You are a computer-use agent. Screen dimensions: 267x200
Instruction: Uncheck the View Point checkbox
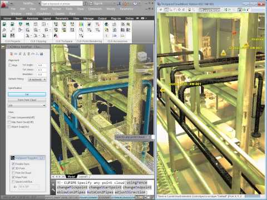[13, 177]
